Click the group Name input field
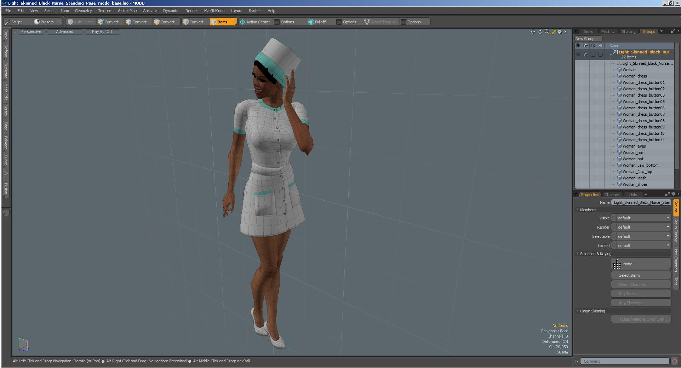 (x=641, y=202)
